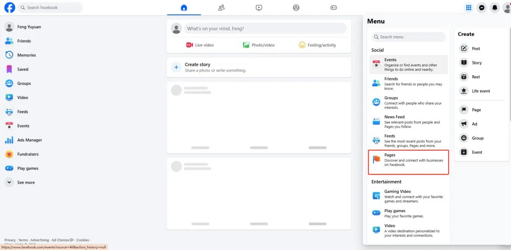Select Friends in the Social menu

408,84
